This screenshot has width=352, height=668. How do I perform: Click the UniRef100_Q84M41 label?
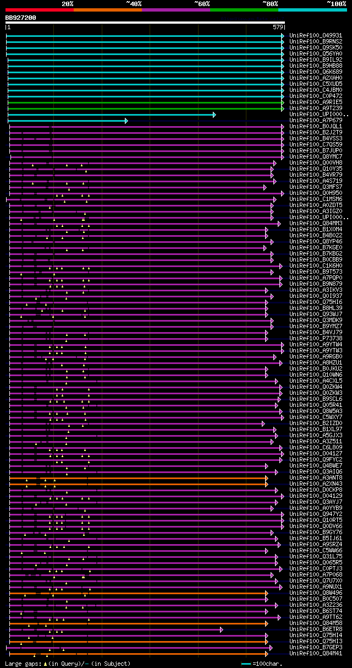pyautogui.click(x=316, y=653)
